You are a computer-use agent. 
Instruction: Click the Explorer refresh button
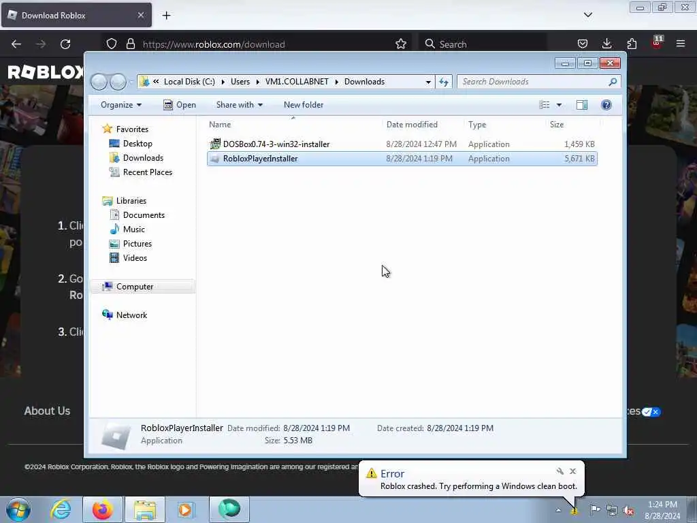tap(444, 82)
